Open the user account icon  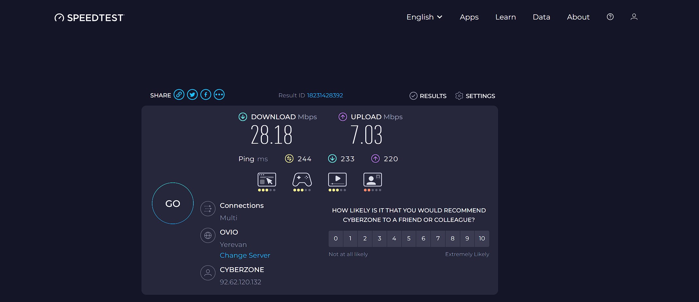point(634,17)
